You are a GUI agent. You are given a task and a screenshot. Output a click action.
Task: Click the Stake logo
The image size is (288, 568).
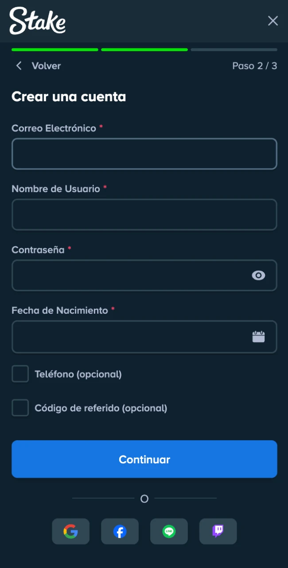(x=37, y=21)
